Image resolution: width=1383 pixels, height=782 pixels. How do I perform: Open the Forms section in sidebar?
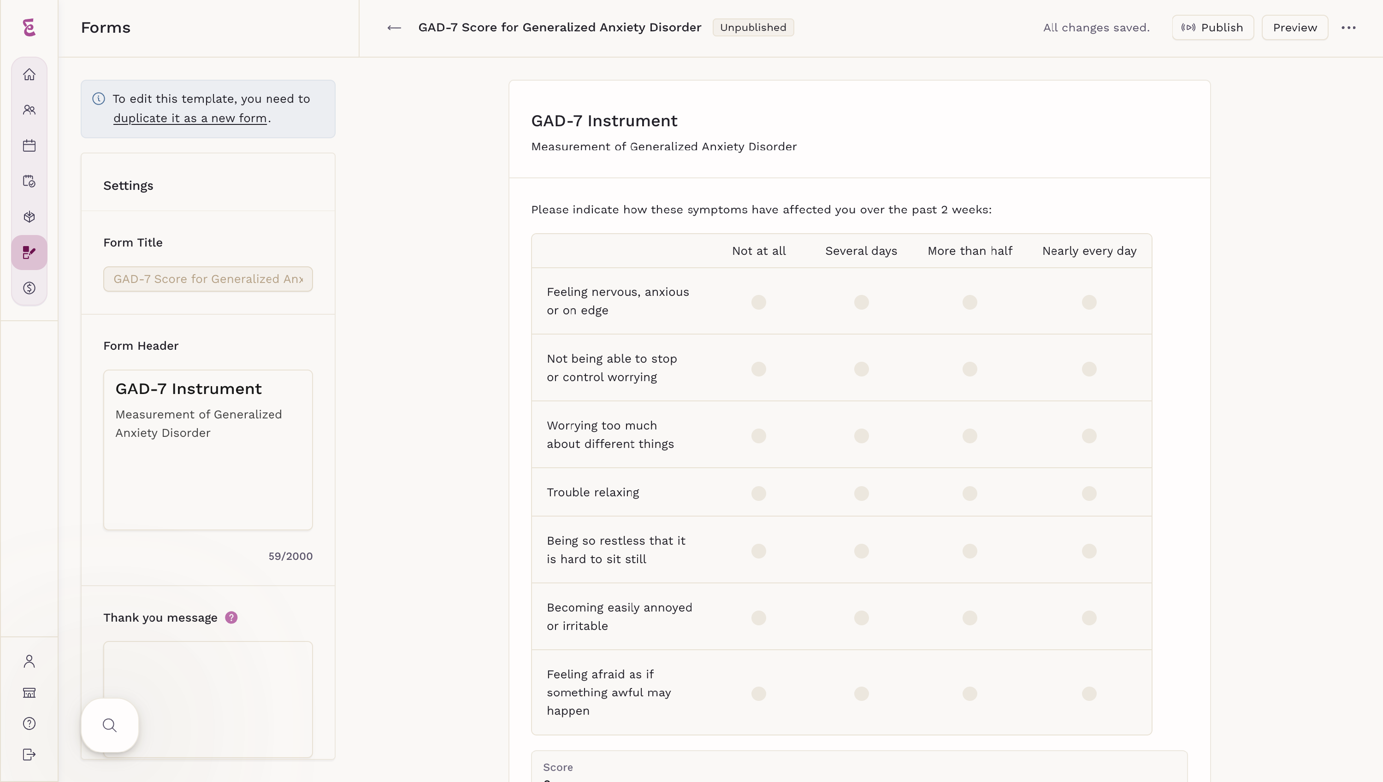tap(29, 253)
